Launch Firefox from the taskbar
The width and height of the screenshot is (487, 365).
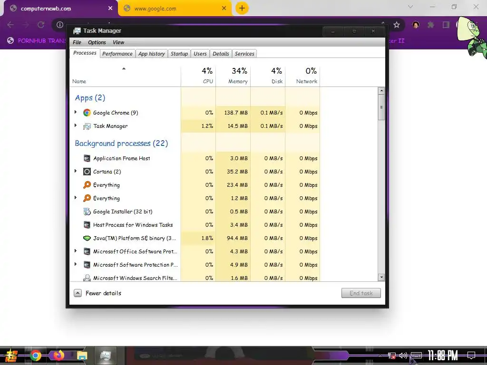(58, 355)
